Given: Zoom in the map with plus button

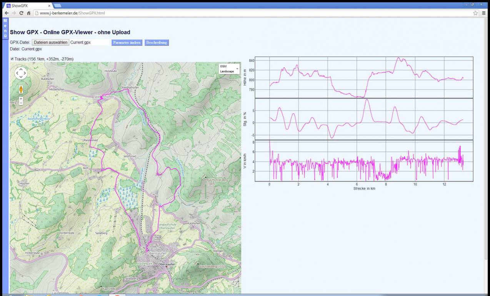Looking at the screenshot, I should click(21, 99).
